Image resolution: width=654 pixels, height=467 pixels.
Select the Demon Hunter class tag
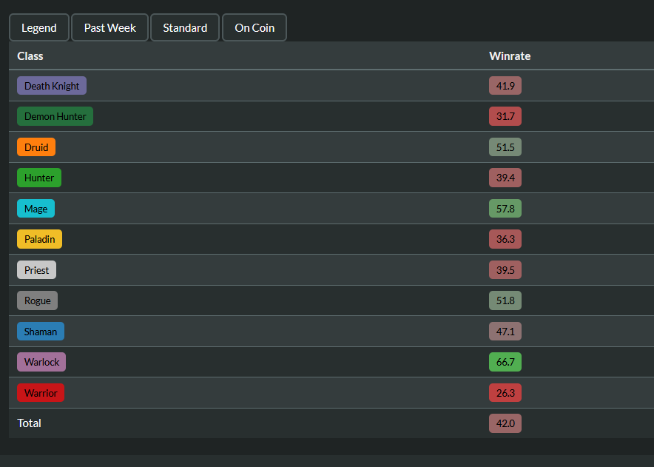pyautogui.click(x=55, y=116)
